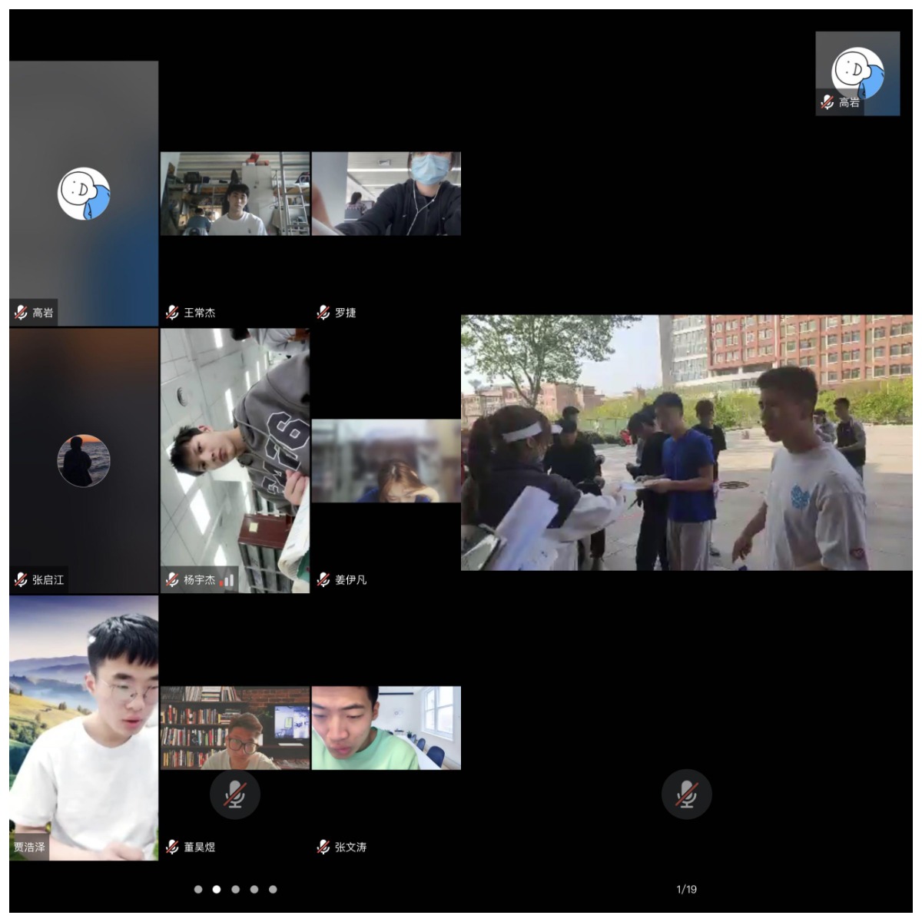Viewport: 922px width, 922px height.
Task: Click the muted mic icon near 张启江
Action: (19, 582)
